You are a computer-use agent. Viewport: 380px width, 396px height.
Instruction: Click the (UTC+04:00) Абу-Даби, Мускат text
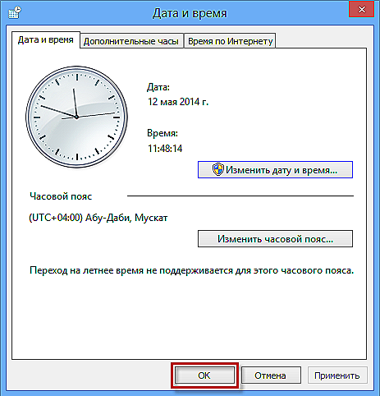tap(98, 218)
